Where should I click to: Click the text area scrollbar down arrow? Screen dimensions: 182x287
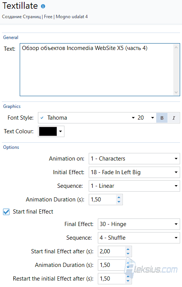click(176, 92)
